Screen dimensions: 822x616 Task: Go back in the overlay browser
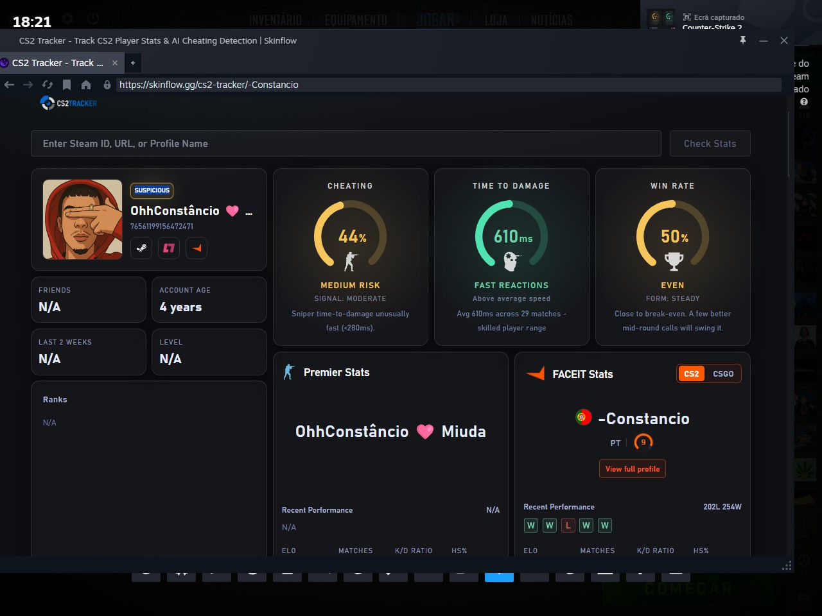(9, 85)
